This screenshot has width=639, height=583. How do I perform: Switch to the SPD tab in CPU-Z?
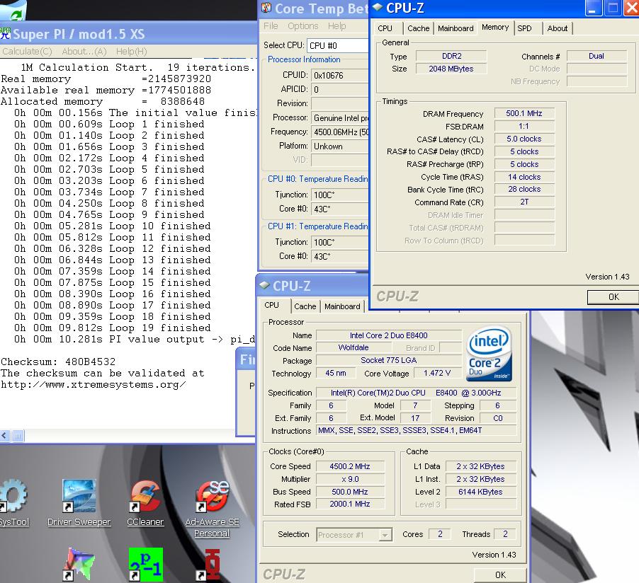524,28
